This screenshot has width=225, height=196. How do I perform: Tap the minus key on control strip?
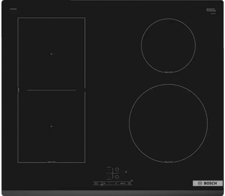[x=109, y=183]
